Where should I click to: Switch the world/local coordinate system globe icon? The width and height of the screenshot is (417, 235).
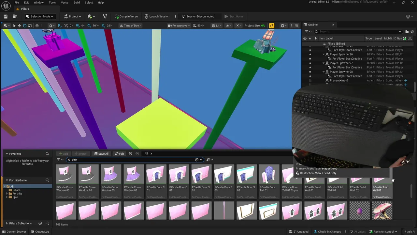coord(37,25)
